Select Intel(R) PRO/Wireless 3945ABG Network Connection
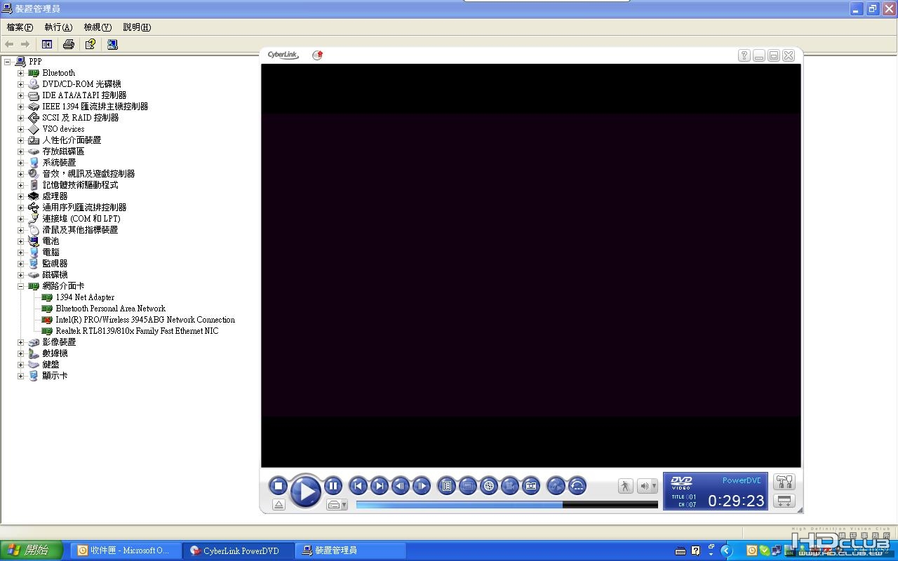This screenshot has width=898, height=561. click(145, 320)
